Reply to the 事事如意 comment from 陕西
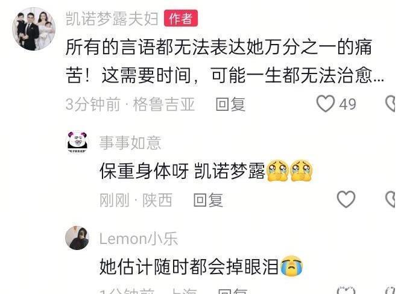Image resolution: width=398 pixels, height=294 pixels. coord(208,200)
